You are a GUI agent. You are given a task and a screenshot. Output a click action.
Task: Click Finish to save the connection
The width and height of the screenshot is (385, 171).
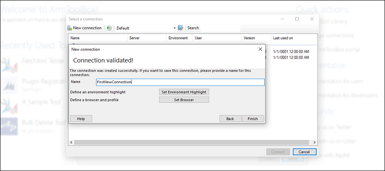[253, 119]
